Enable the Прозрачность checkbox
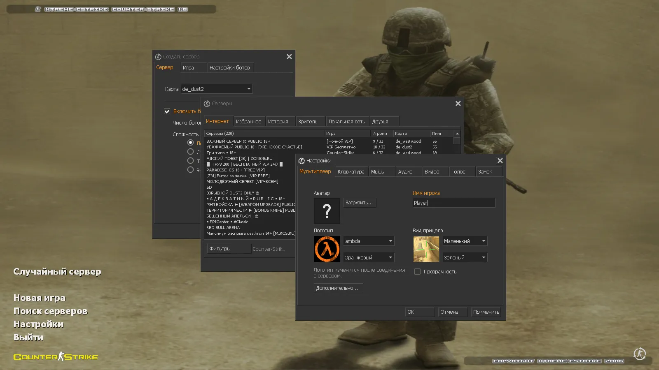 (417, 271)
